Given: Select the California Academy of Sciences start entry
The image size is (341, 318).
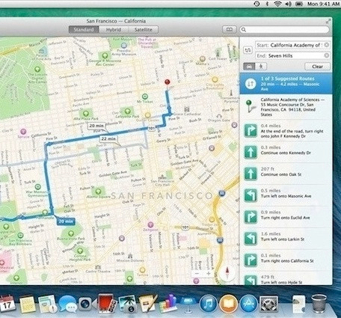Looking at the screenshot, I should [286, 107].
